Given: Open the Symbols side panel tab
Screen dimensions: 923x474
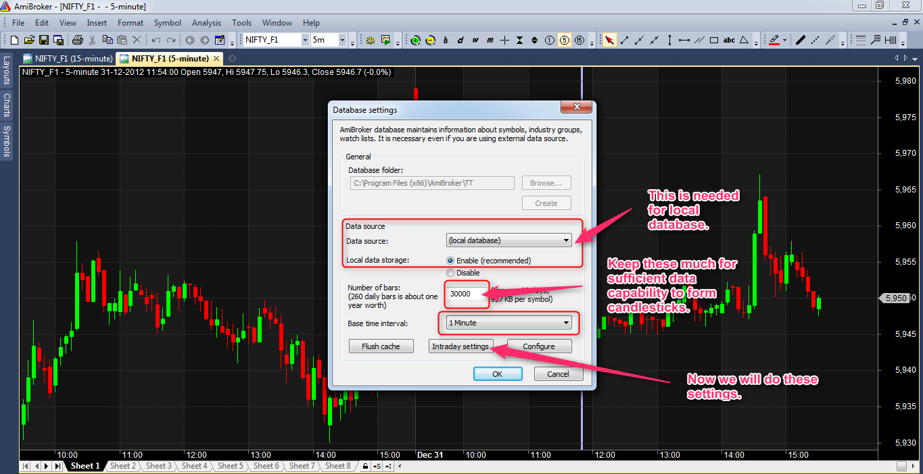Looking at the screenshot, I should (6, 141).
